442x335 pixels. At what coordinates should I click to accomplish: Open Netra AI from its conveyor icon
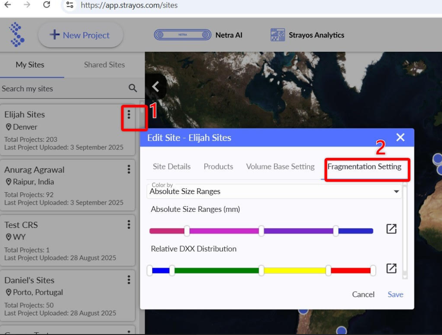coord(182,35)
